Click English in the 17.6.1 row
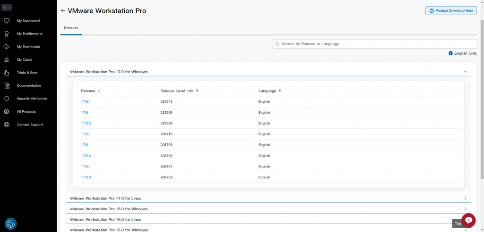 (x=264, y=102)
